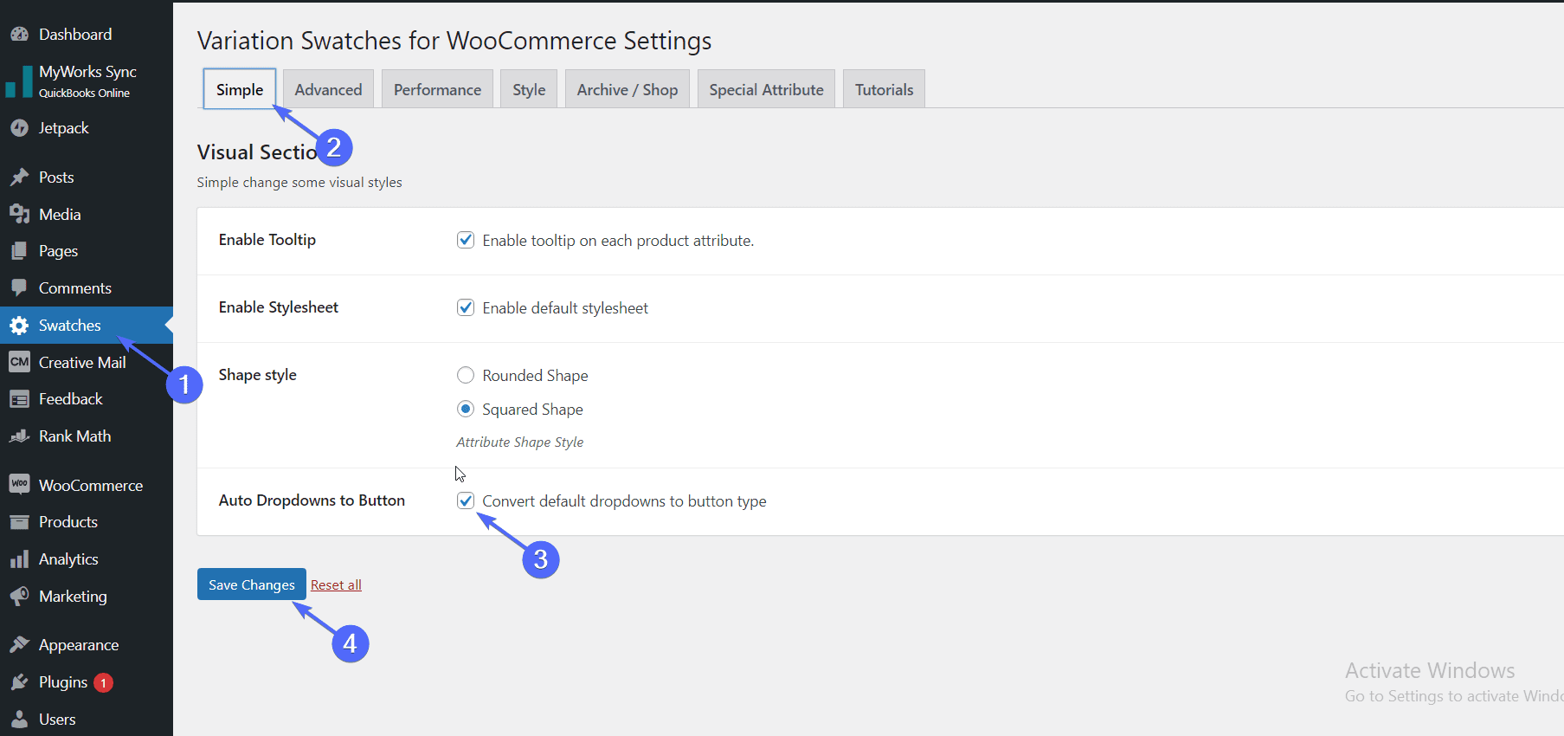Click the 'Squared Shape' label text

pyautogui.click(x=532, y=410)
